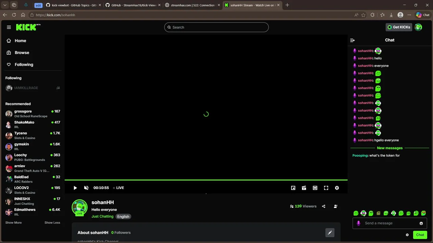Open recommended channel Edmatthews

(33, 212)
